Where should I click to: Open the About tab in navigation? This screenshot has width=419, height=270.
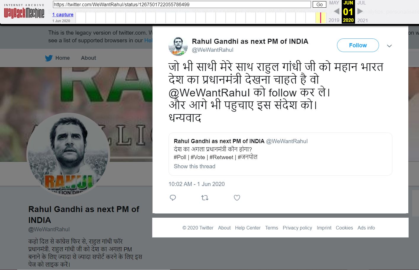(x=89, y=58)
